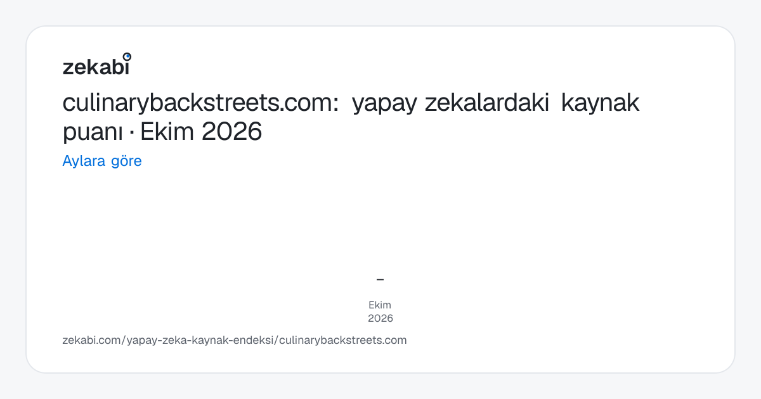Click the word puanı in the headline
The image size is (761, 399).
(96, 132)
